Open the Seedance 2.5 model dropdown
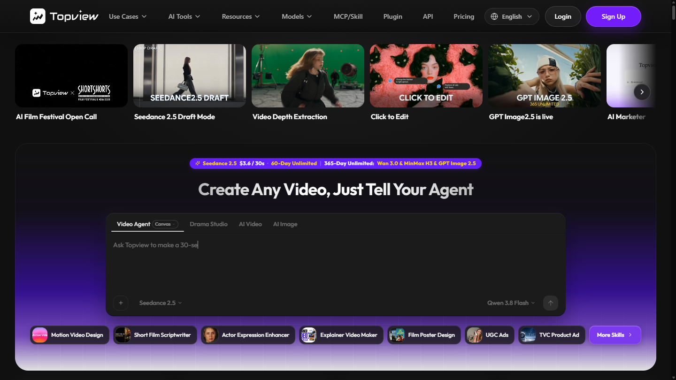The height and width of the screenshot is (380, 676). click(x=161, y=303)
